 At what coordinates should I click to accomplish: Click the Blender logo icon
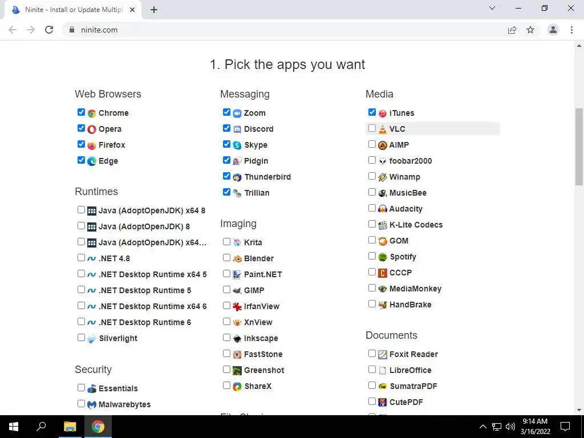237,258
